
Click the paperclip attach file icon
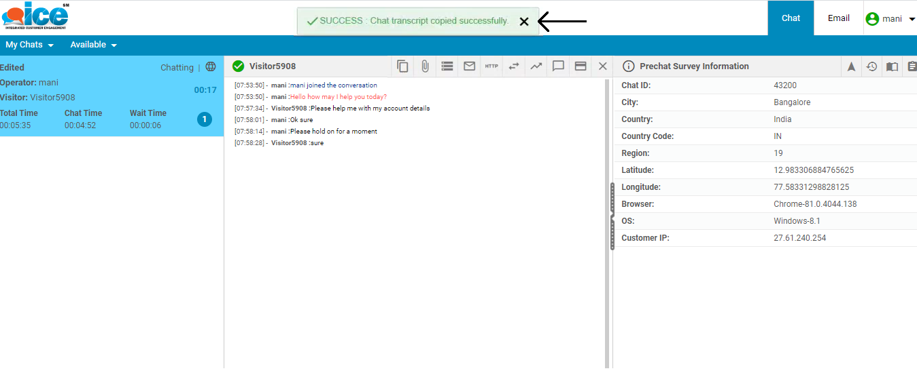425,66
